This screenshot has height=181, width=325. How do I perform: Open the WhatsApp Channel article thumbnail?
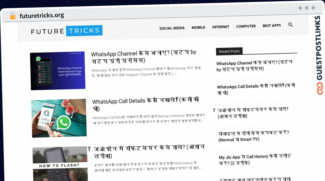point(58,71)
